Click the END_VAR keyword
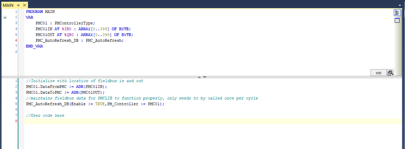The image size is (405, 149). [x=34, y=46]
